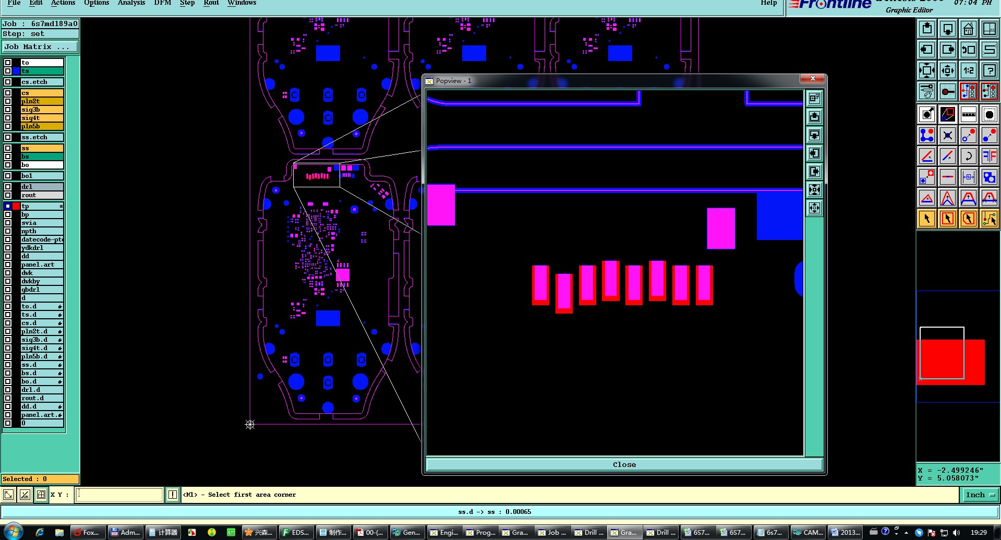Image resolution: width=1001 pixels, height=540 pixels.
Task: Select the 'rout' layer name
Action: tap(42, 195)
